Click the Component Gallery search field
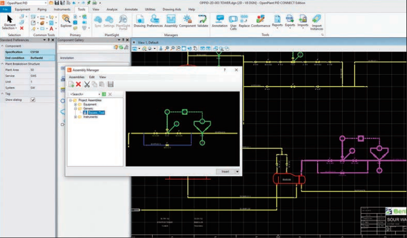407x238 pixels. click(x=85, y=48)
